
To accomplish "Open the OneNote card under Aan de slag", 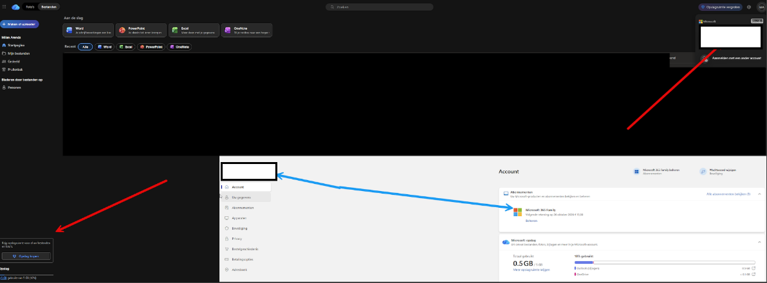I will click(x=246, y=30).
